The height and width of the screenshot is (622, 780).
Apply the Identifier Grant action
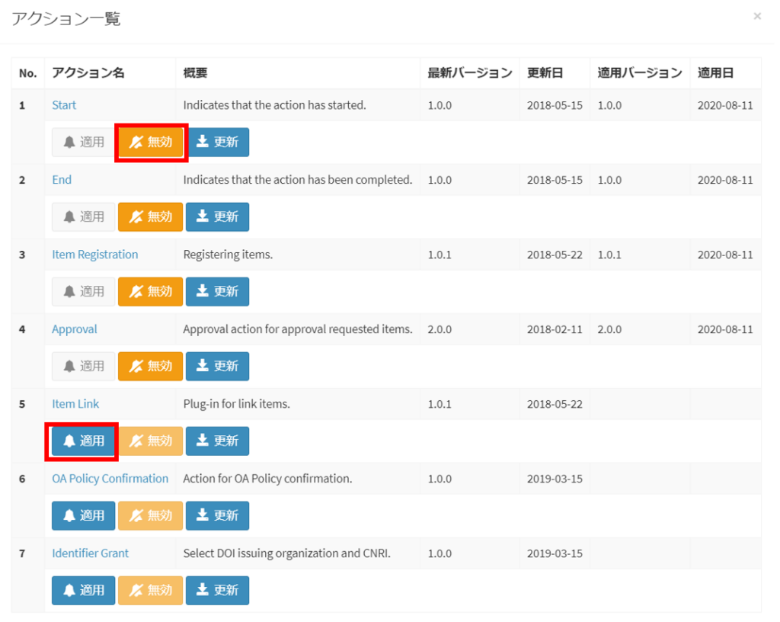pos(84,591)
